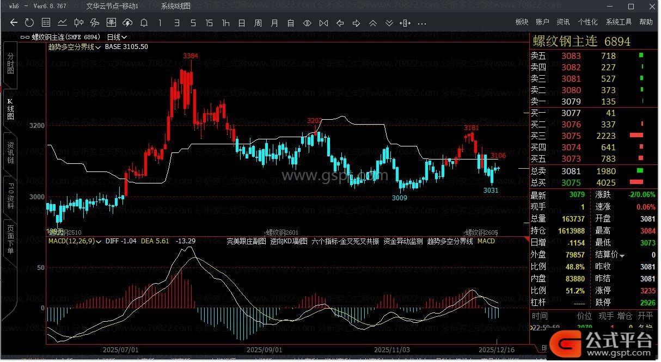Click the 资金异动监测 indicator link
This screenshot has height=362, width=661.
[403, 241]
